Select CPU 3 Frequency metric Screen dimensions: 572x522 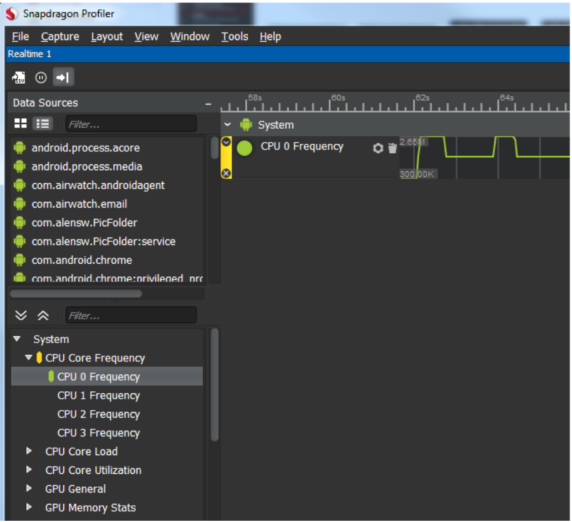click(x=98, y=433)
